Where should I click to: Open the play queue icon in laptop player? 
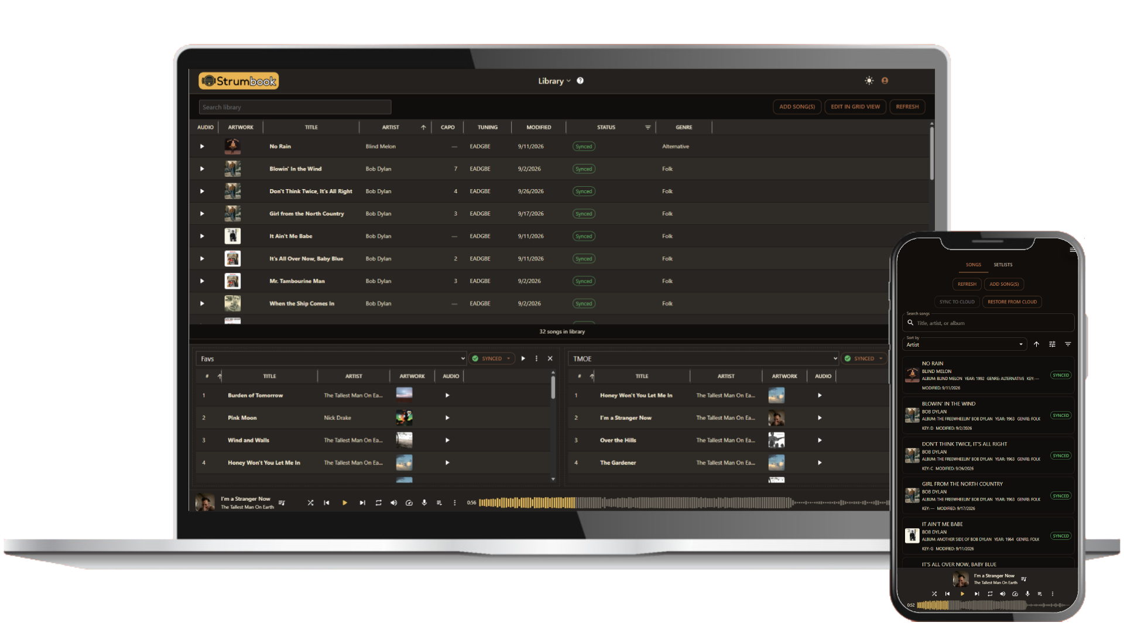coord(439,502)
